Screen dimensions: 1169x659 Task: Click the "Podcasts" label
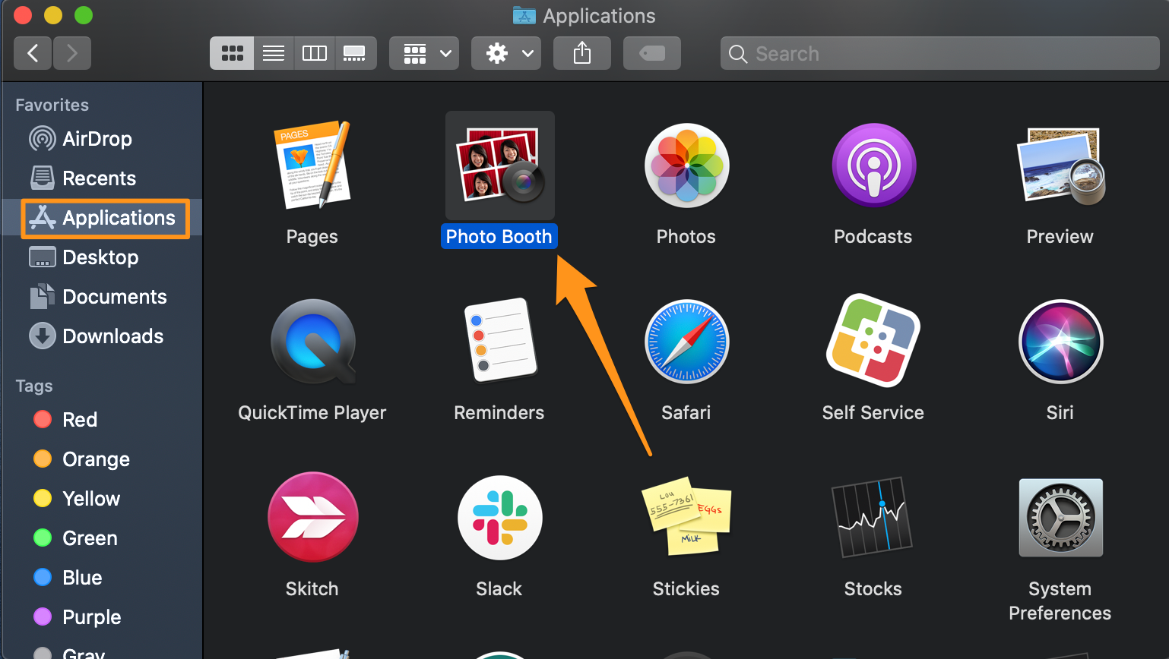pyautogui.click(x=873, y=237)
